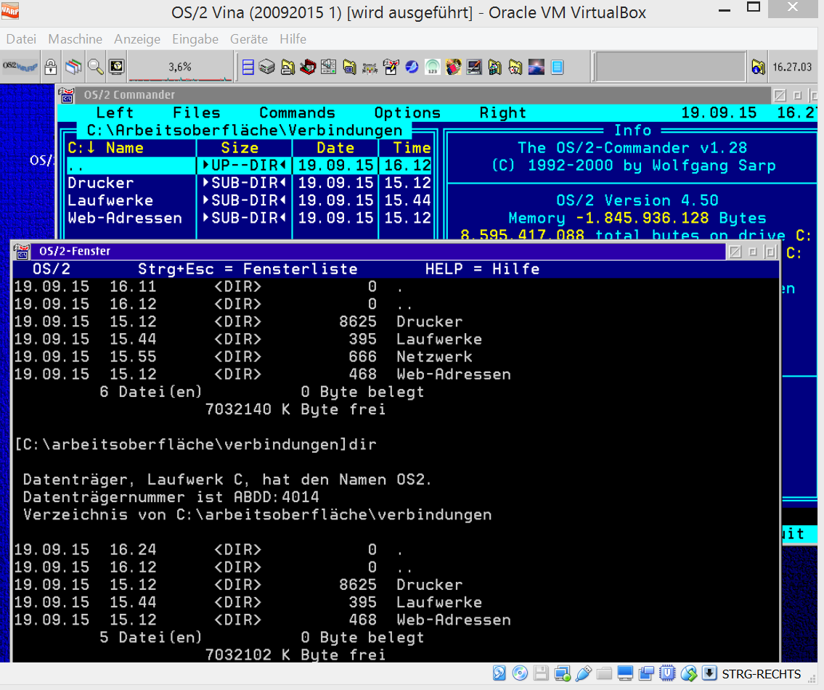Open the OS/2 Warp menu button
Screen dimensions: 824x690
click(x=20, y=67)
